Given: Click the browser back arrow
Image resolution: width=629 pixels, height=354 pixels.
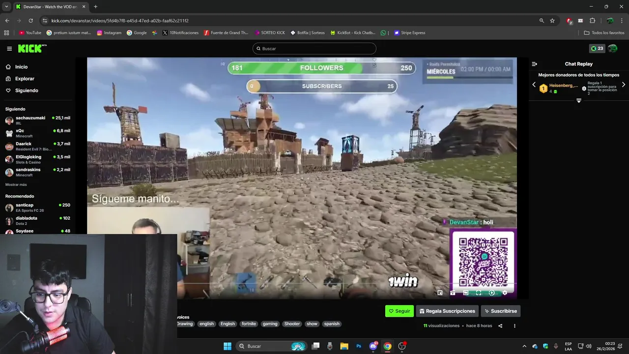Looking at the screenshot, I should pos(7,21).
